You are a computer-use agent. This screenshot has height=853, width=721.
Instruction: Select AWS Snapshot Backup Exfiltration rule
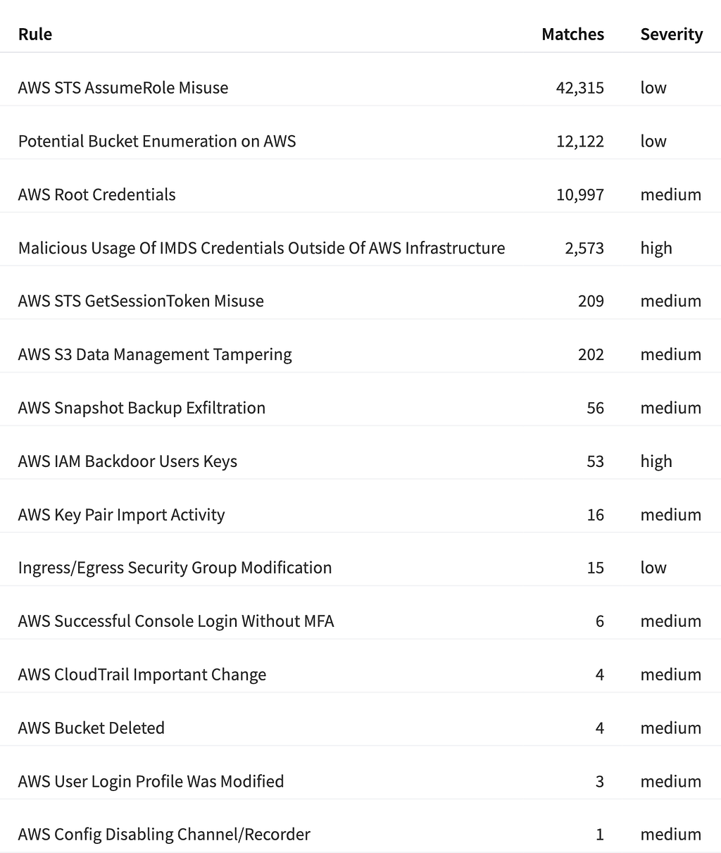point(142,408)
